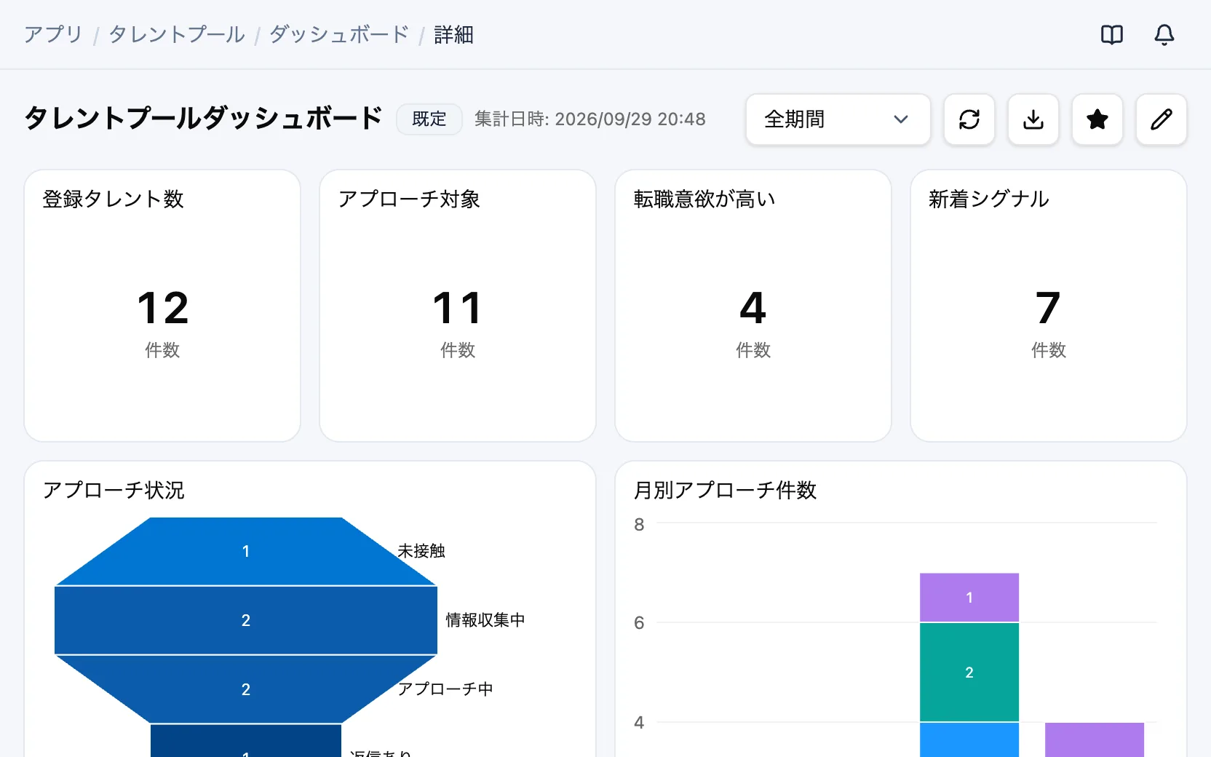Click the タレントプールダッシュボード page title

(203, 119)
